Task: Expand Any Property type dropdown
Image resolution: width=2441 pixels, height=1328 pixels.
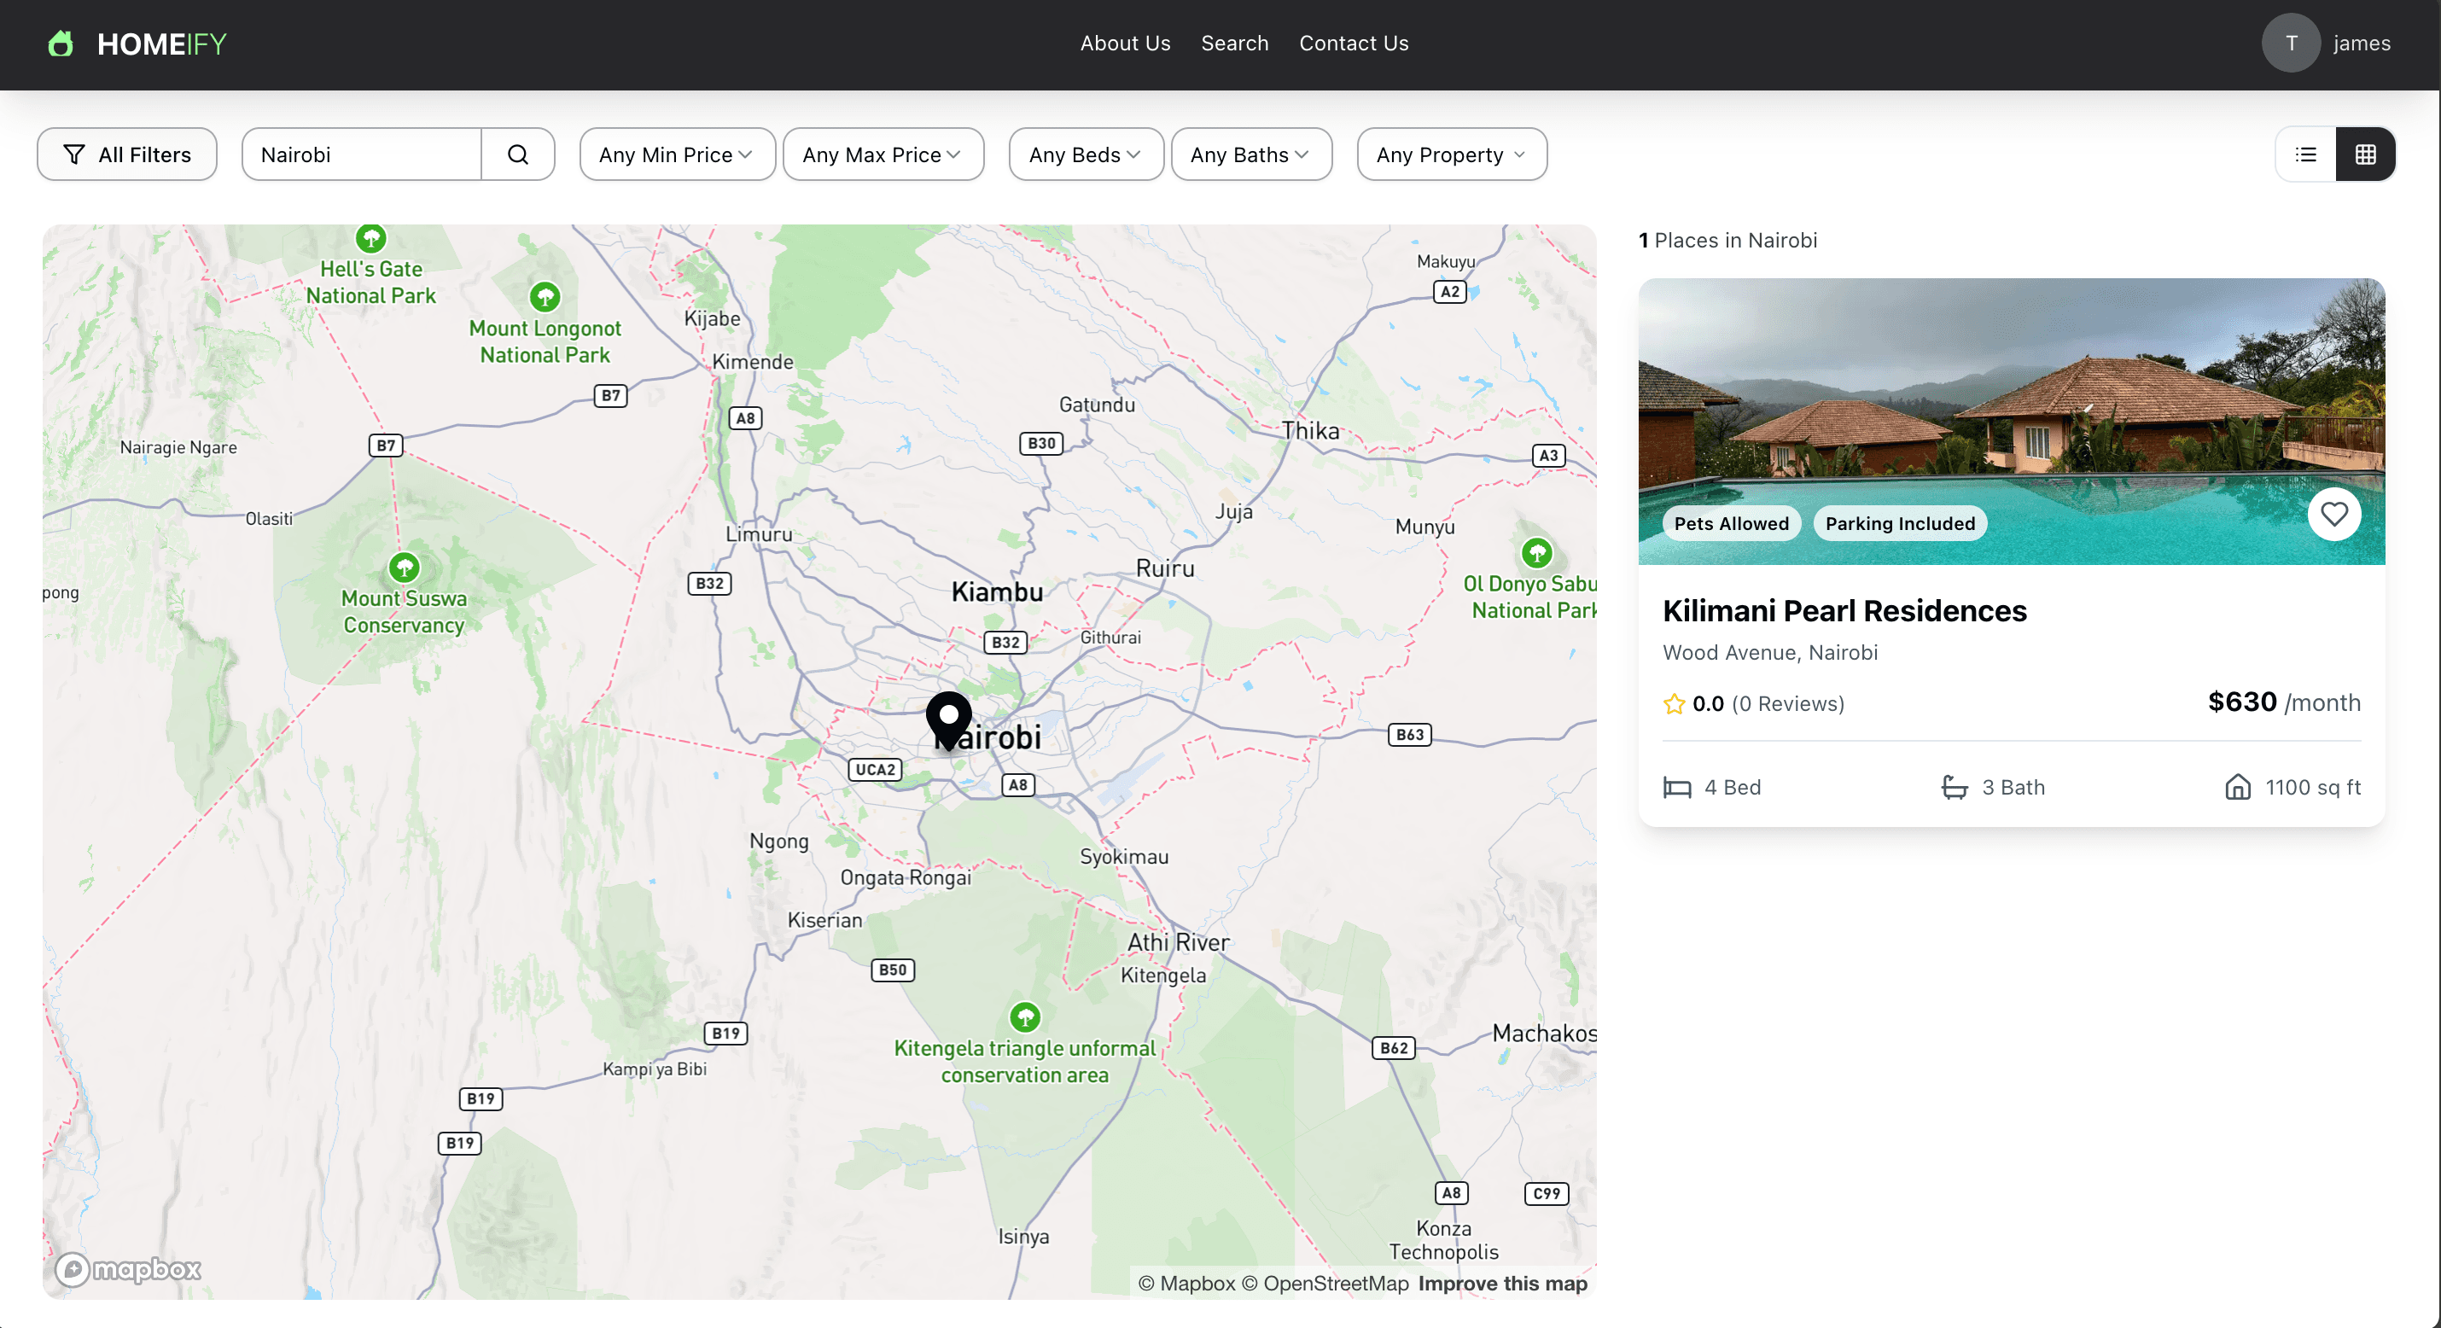Action: click(1451, 154)
